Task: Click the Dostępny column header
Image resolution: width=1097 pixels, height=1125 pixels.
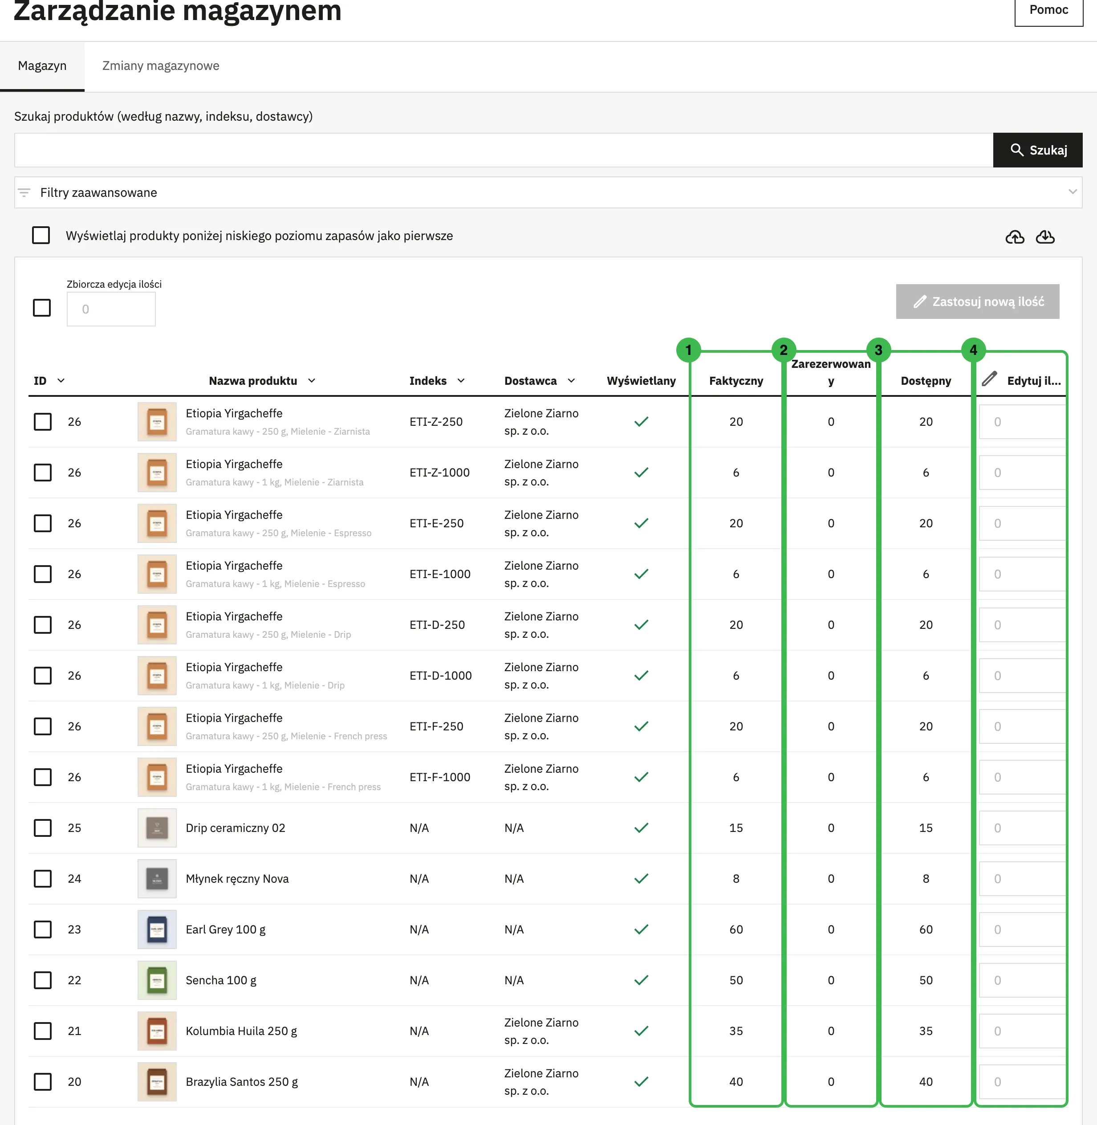Action: point(925,380)
